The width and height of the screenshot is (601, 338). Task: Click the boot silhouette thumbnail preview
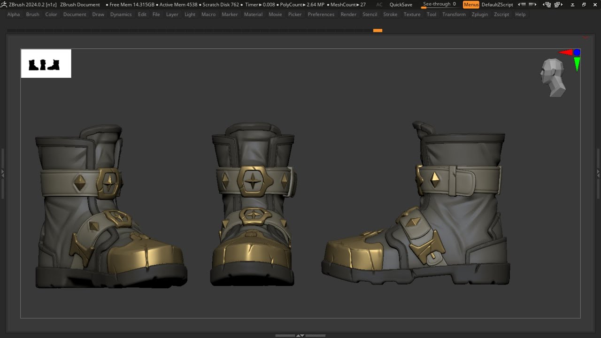click(46, 63)
